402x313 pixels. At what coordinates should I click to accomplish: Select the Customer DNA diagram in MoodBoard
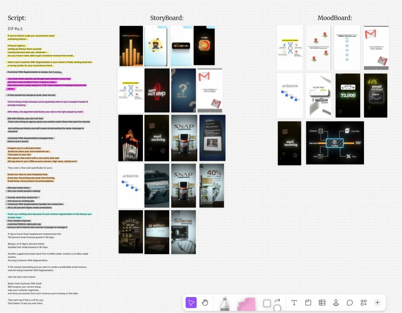pyautogui.click(x=290, y=48)
